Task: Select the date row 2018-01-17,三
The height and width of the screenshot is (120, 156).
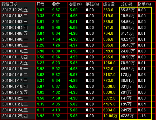Action: (15, 81)
